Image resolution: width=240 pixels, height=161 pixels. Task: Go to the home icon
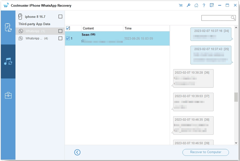196,5
